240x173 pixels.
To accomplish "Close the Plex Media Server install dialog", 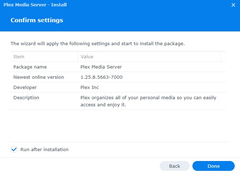I will tap(233, 5).
